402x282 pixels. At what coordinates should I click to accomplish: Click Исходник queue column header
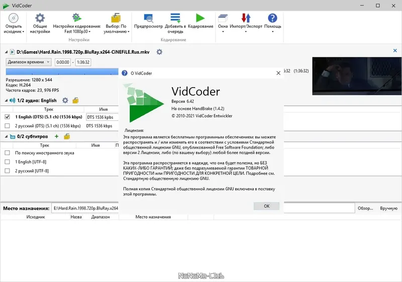[35, 217]
